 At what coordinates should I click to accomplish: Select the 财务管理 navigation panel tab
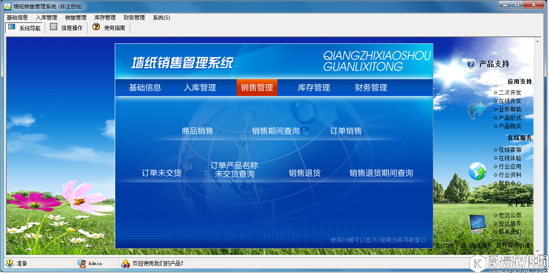click(x=371, y=88)
